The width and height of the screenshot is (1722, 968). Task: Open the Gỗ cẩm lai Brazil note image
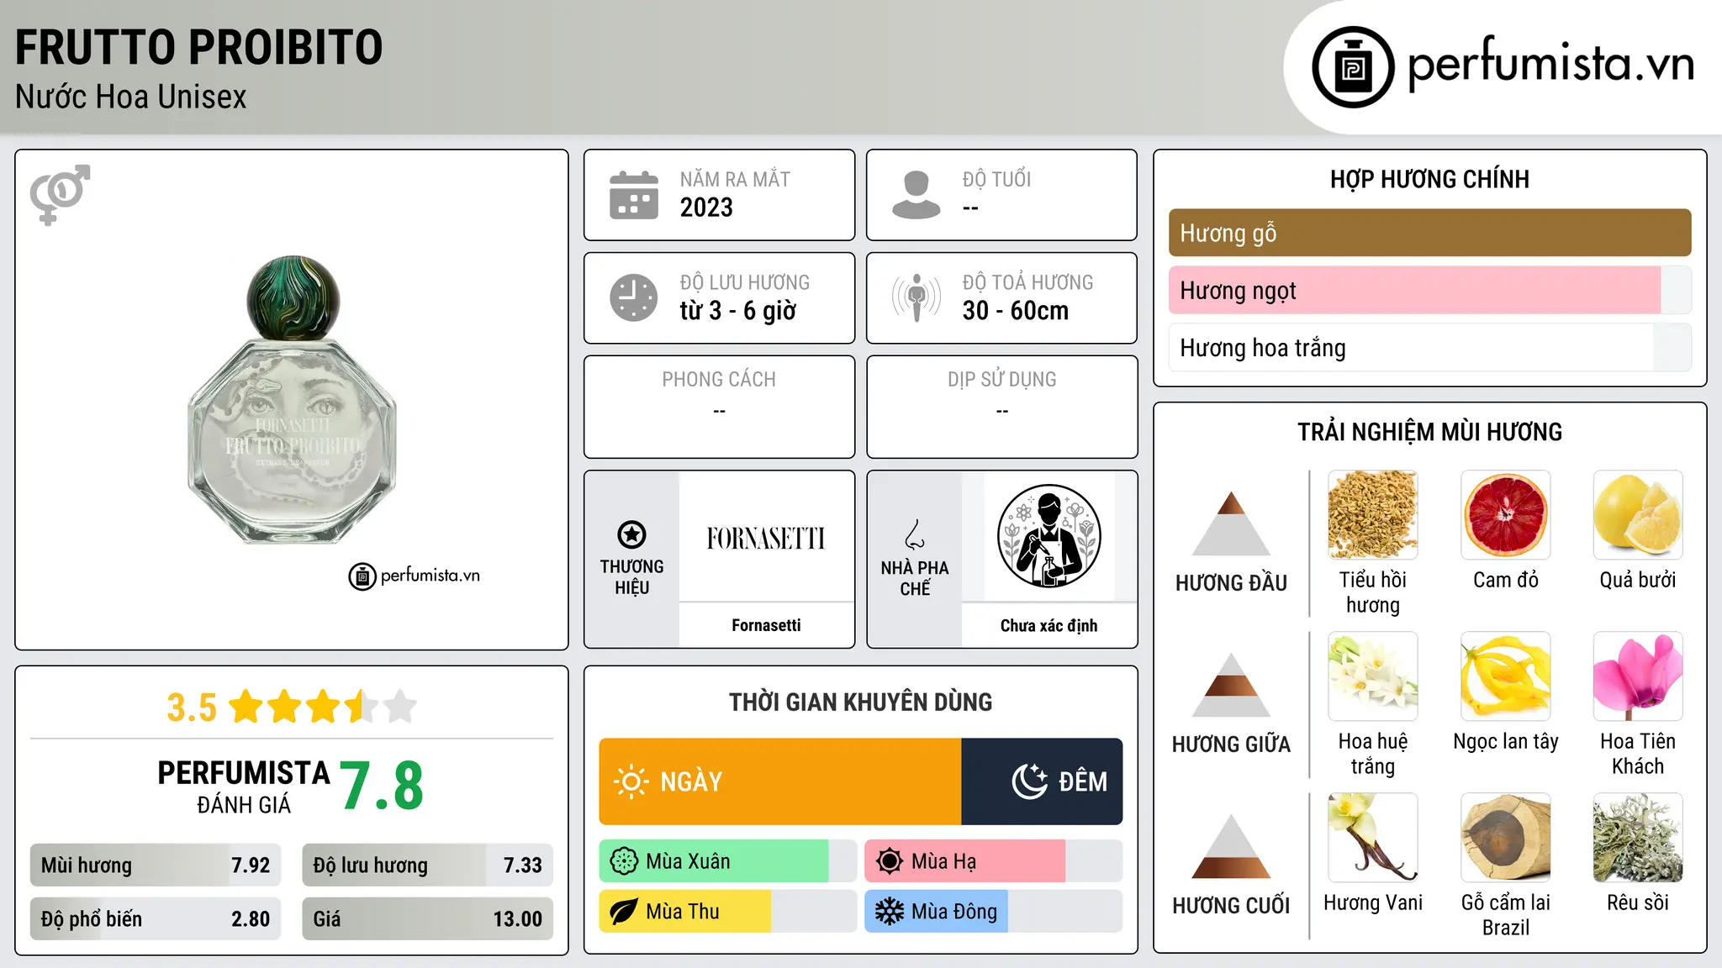(x=1506, y=838)
